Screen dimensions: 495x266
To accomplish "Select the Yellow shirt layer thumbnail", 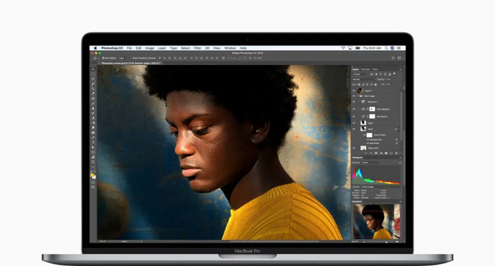I will 363,148.
